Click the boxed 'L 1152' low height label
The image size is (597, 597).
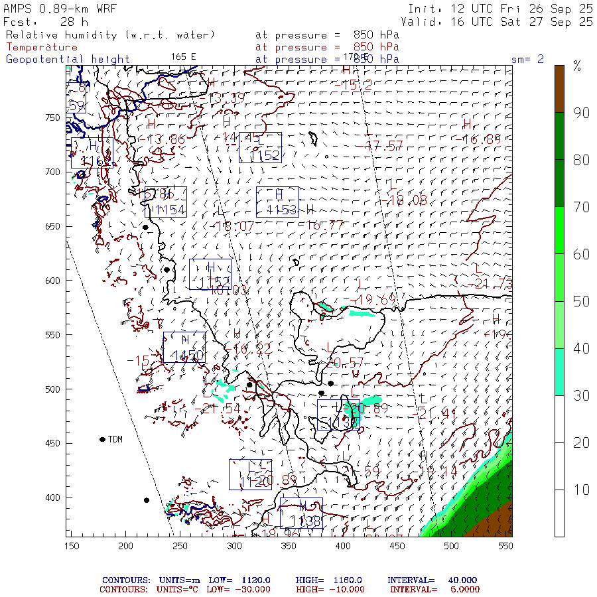pyautogui.click(x=261, y=148)
